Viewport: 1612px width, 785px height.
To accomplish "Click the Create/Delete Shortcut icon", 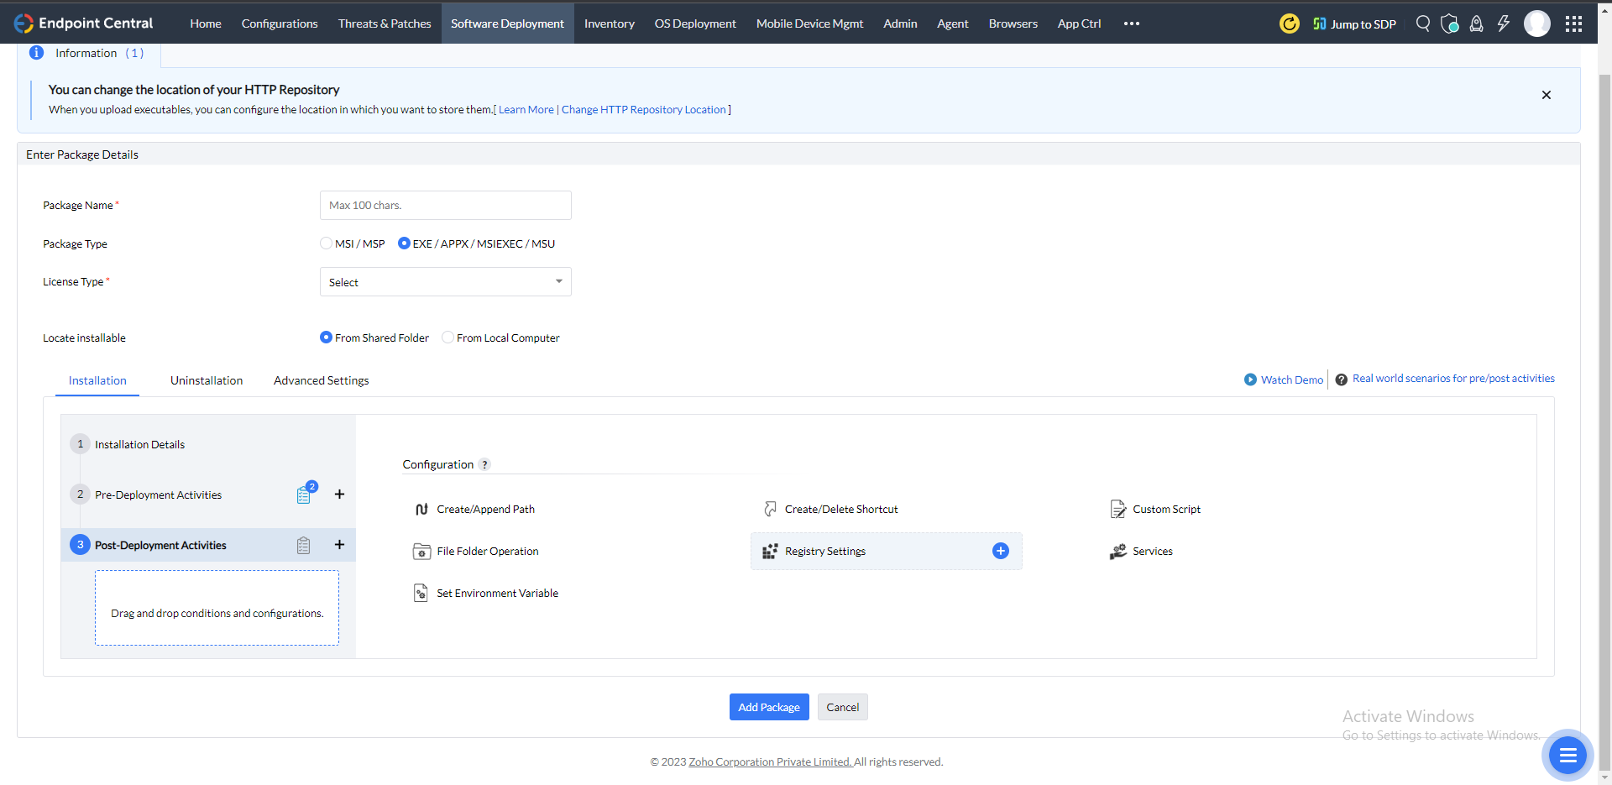I will (x=771, y=509).
